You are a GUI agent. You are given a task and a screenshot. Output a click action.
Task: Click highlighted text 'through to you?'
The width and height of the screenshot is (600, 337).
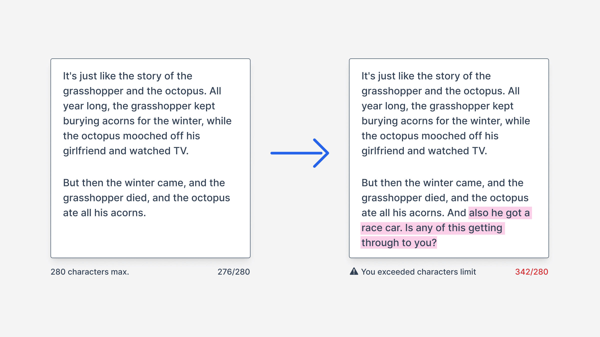399,243
